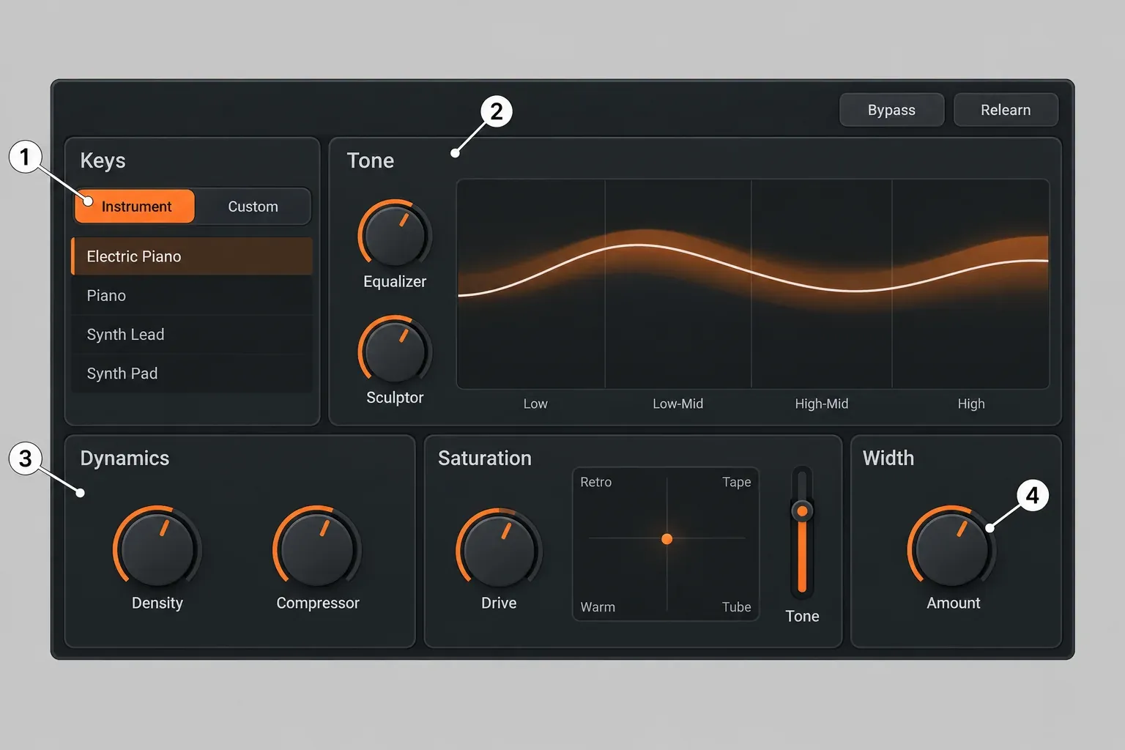Click the Width Amount knob
This screenshot has height=750, width=1125.
952,549
